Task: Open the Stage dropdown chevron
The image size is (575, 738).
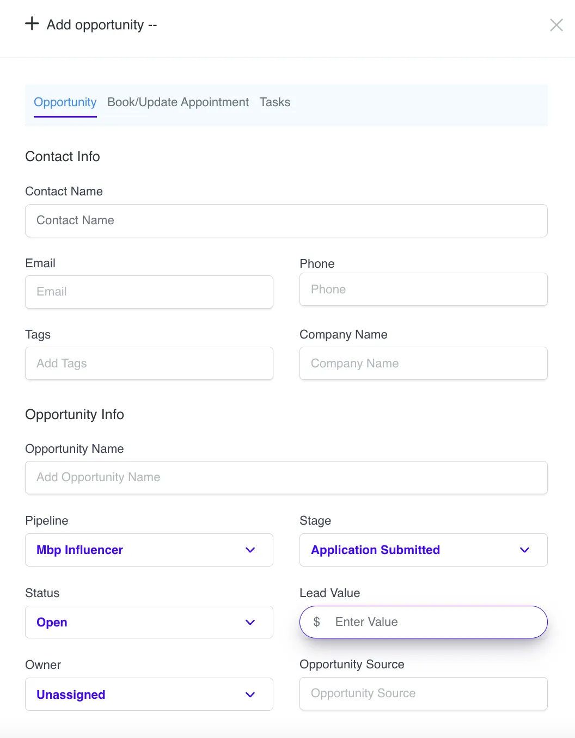Action: [524, 550]
